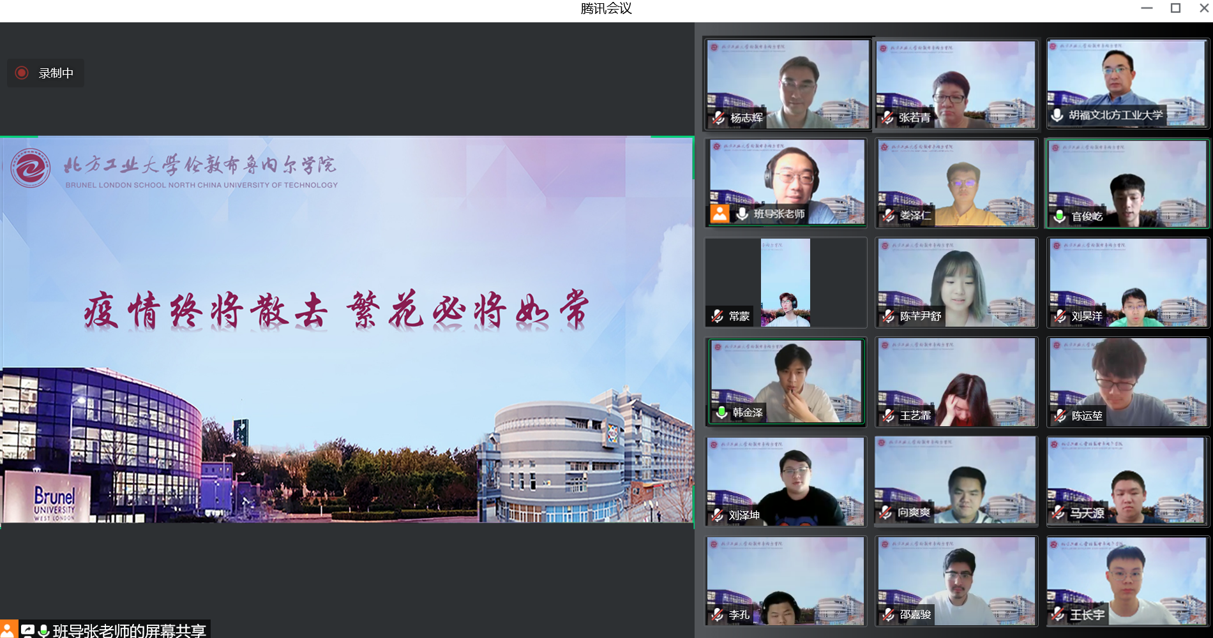The height and width of the screenshot is (638, 1213).
Task: Click the orange host icon on 班导张老师 tile
Action: click(x=720, y=214)
